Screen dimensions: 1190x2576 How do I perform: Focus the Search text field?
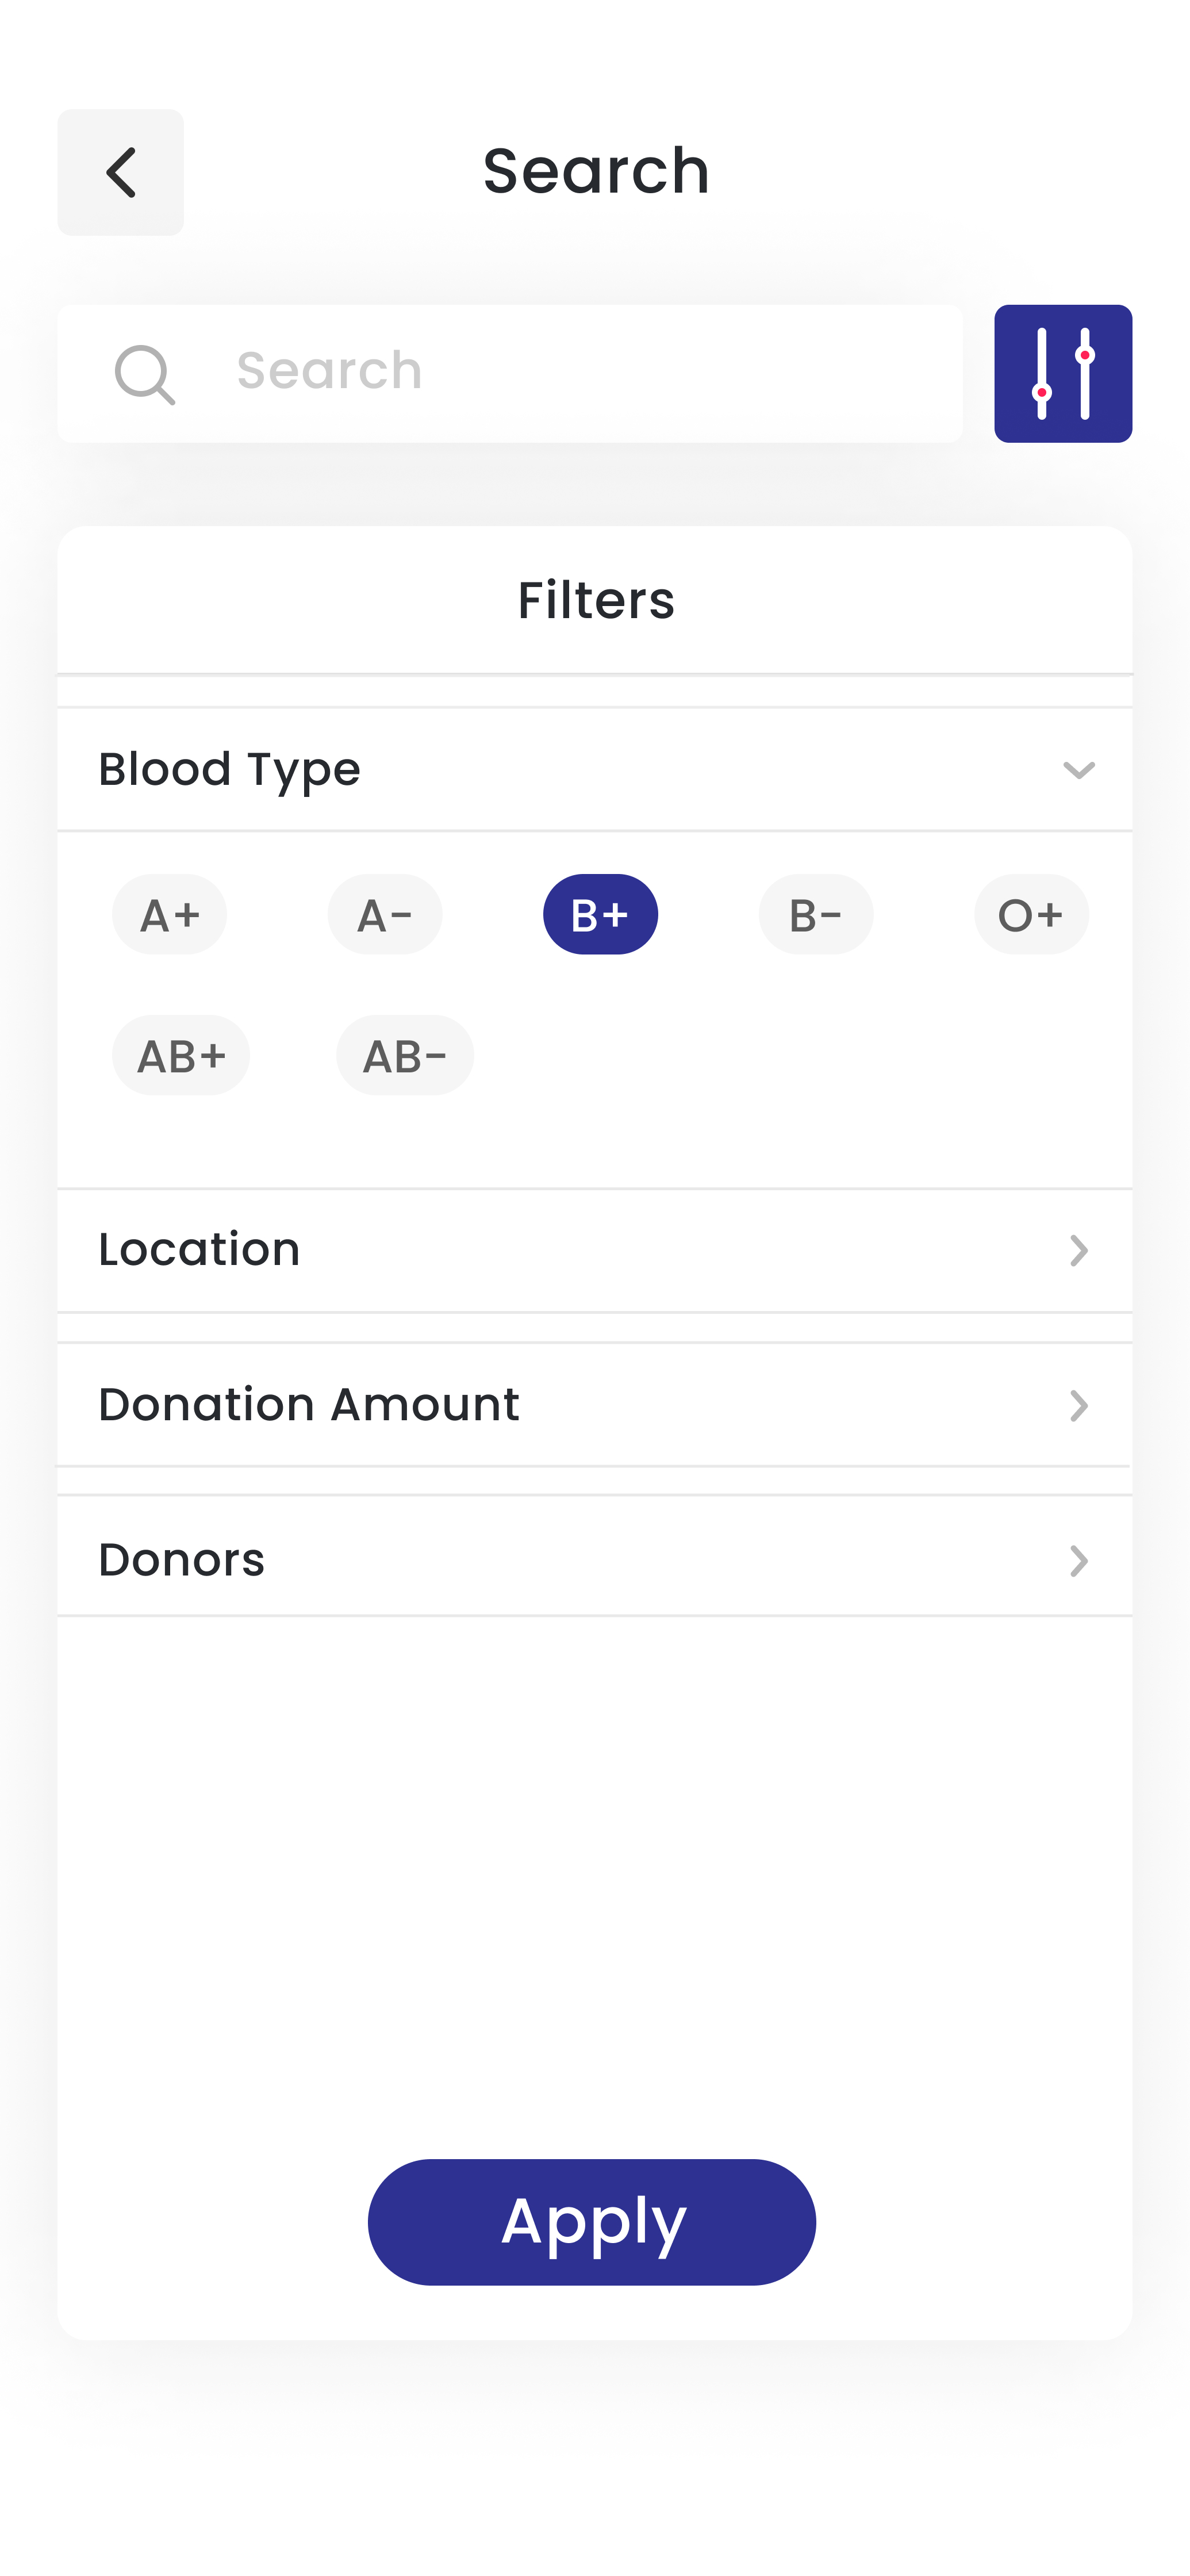point(580,372)
